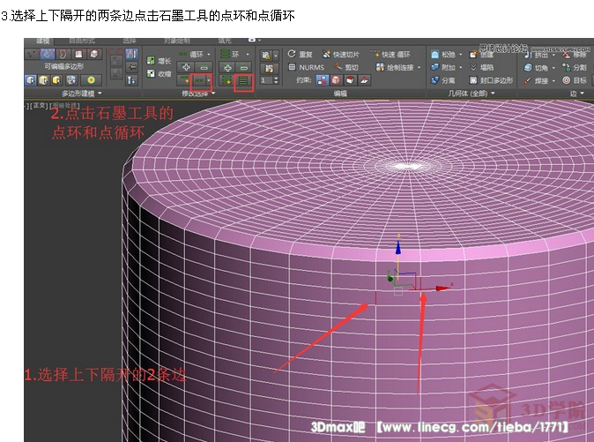Expand the ribbon minimize options arrow

coord(259,40)
